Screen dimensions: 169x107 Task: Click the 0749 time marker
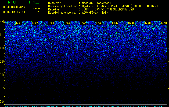point(148,23)
